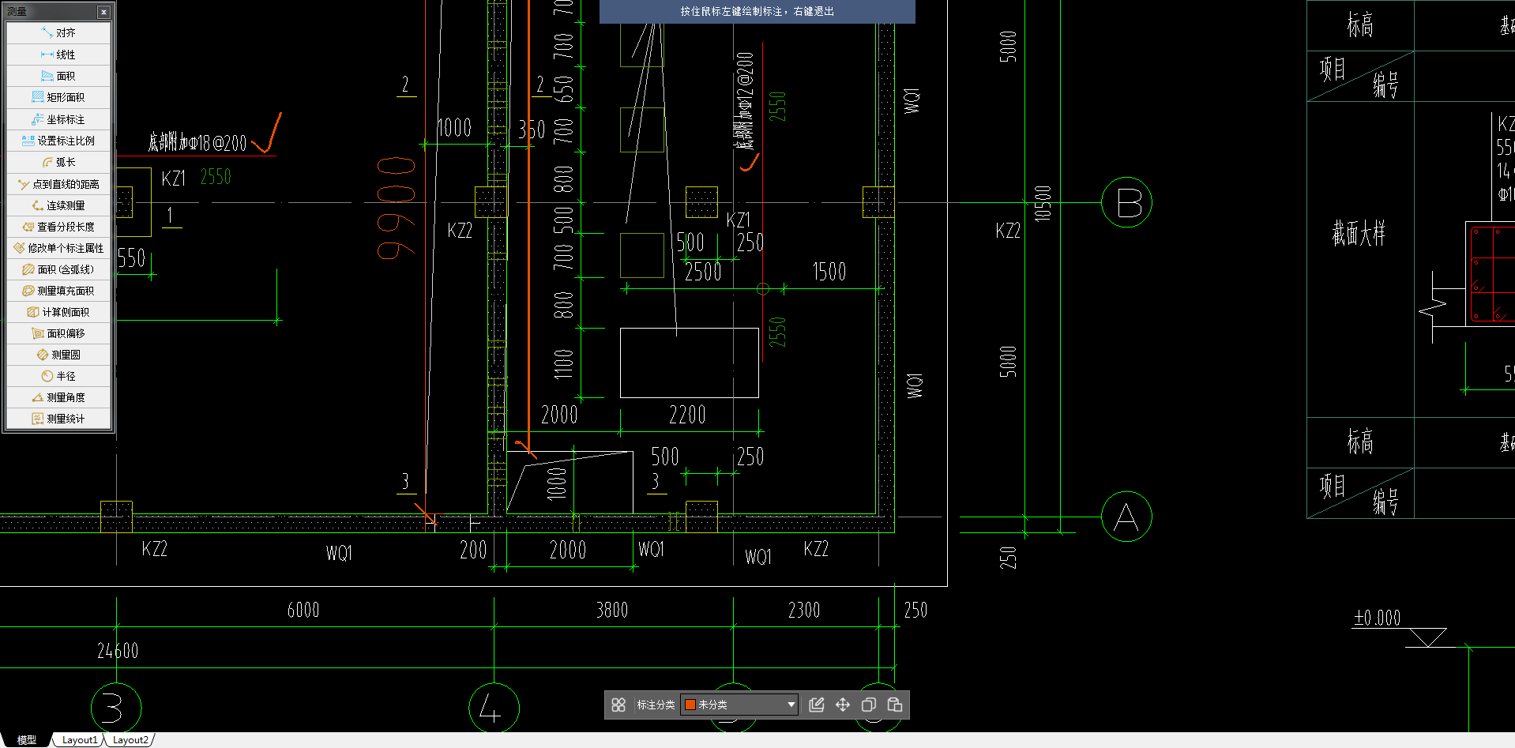This screenshot has height=748, width=1515.
Task: Select the 面积偏移 area offset tool
Action: coord(58,333)
